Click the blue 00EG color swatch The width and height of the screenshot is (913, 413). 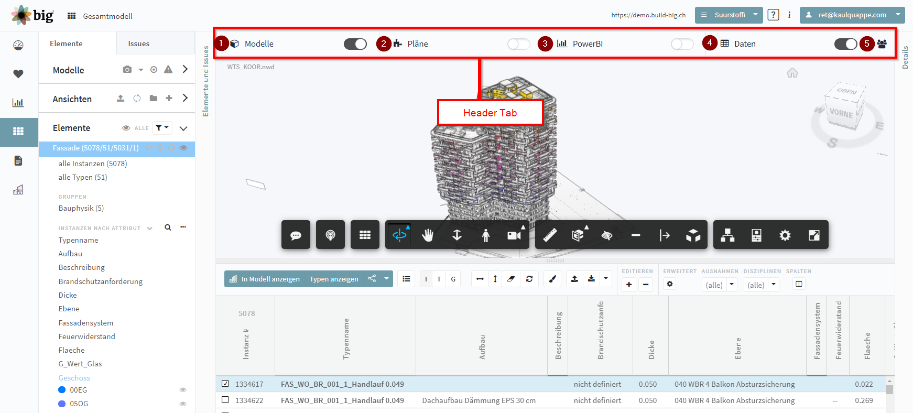pyautogui.click(x=62, y=390)
